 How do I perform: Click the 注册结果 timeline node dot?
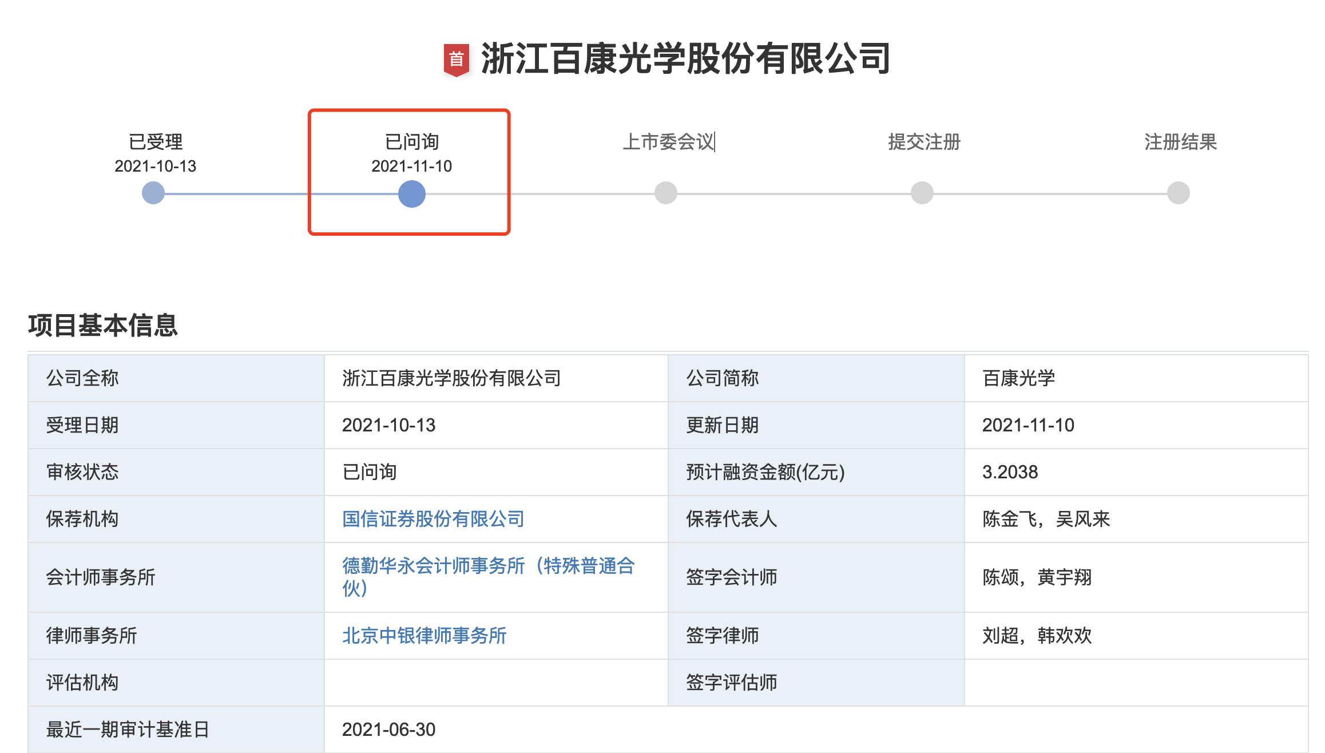click(1179, 193)
